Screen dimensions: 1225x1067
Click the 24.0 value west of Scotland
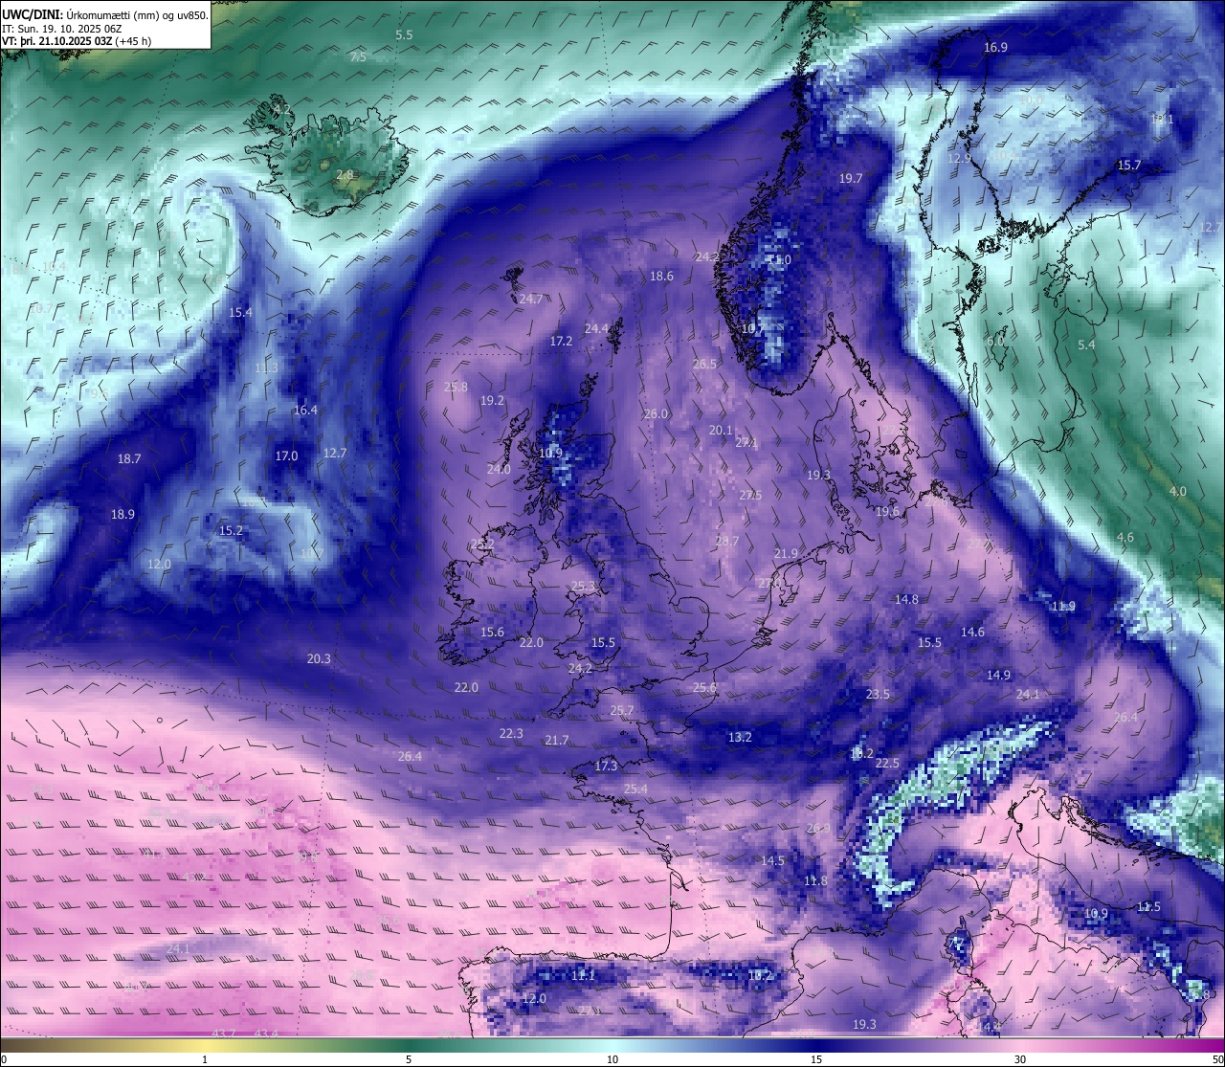coord(499,469)
